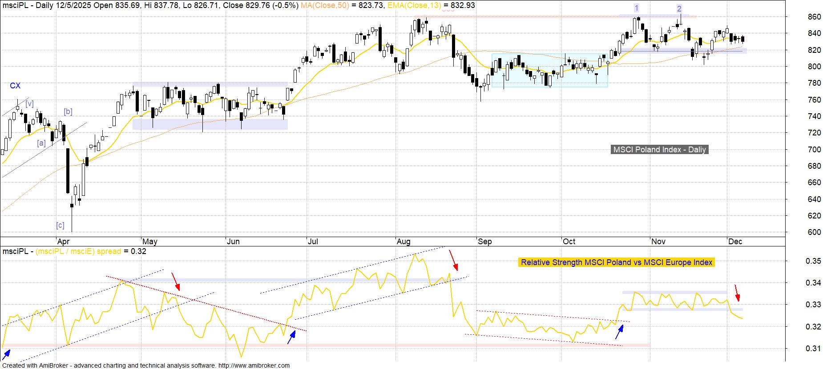The image size is (823, 369).
Task: Click the blue arrow near the late-June spread breakout
Action: click(291, 337)
